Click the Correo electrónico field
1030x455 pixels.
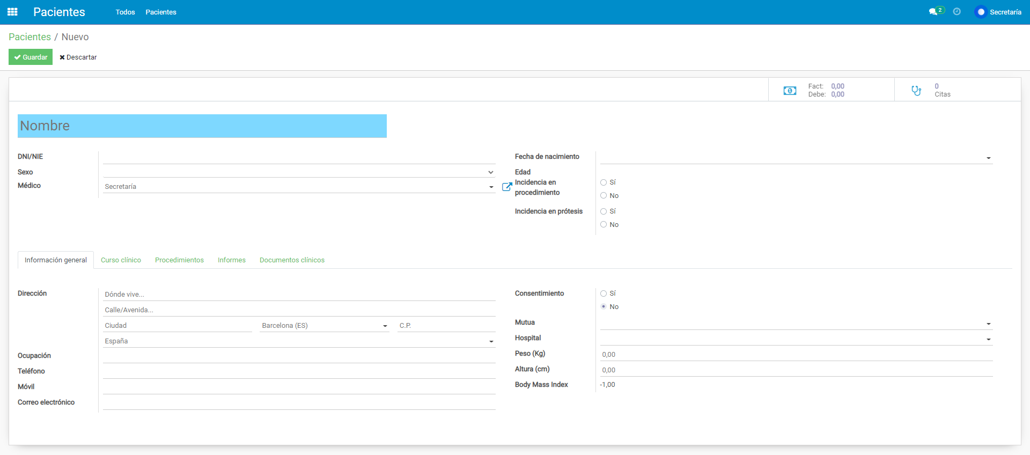[x=299, y=403]
